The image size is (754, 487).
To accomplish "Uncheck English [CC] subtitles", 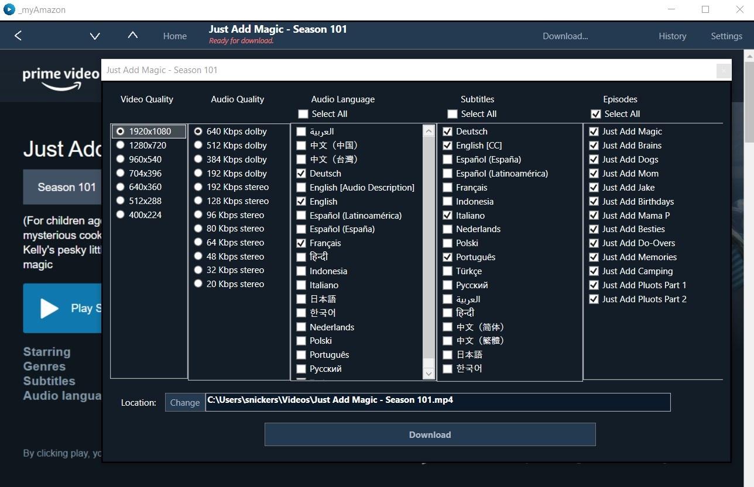I will tap(448, 146).
